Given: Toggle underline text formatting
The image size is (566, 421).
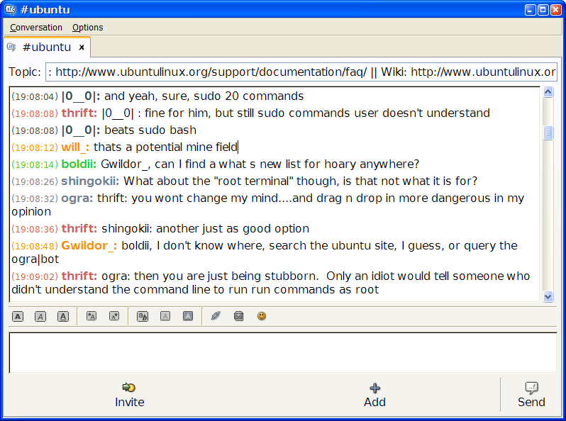Looking at the screenshot, I should 63,316.
